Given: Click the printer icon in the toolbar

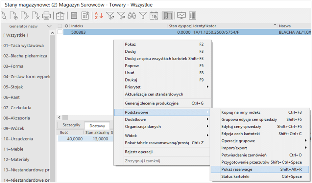Looking at the screenshot, I should 46,15.
